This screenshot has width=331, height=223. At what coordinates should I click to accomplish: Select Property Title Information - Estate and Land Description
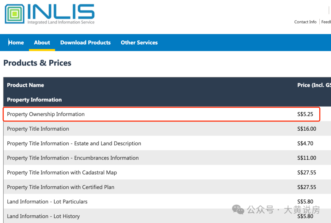click(x=74, y=143)
